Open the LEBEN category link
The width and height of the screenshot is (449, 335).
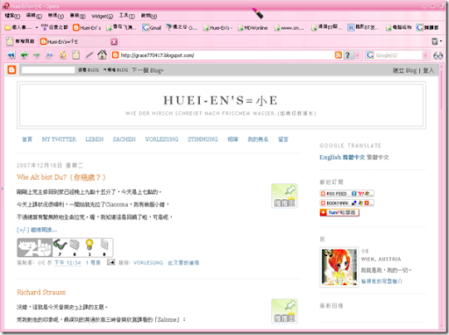click(x=95, y=139)
